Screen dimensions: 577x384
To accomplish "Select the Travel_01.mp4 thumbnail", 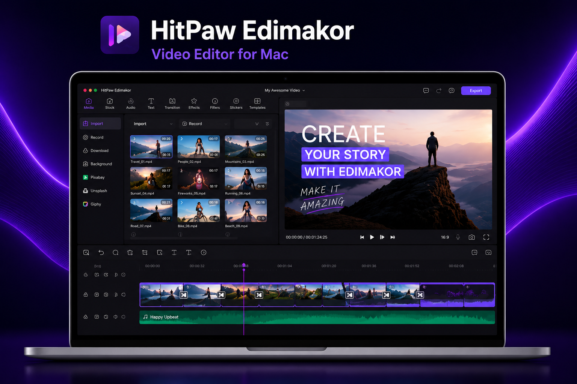I will pos(151,147).
